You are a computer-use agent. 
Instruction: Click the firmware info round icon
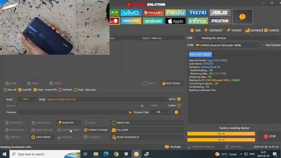177,112
